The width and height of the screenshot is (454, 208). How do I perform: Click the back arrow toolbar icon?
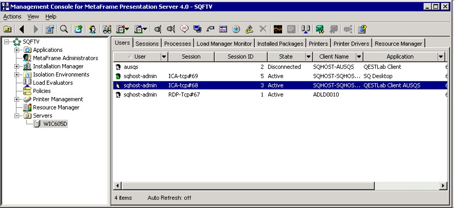(x=22, y=29)
